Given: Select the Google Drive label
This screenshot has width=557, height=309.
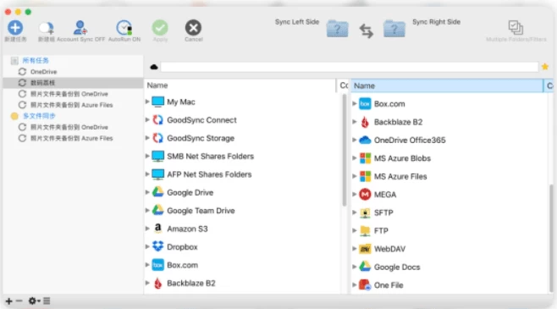Looking at the screenshot, I should [190, 192].
